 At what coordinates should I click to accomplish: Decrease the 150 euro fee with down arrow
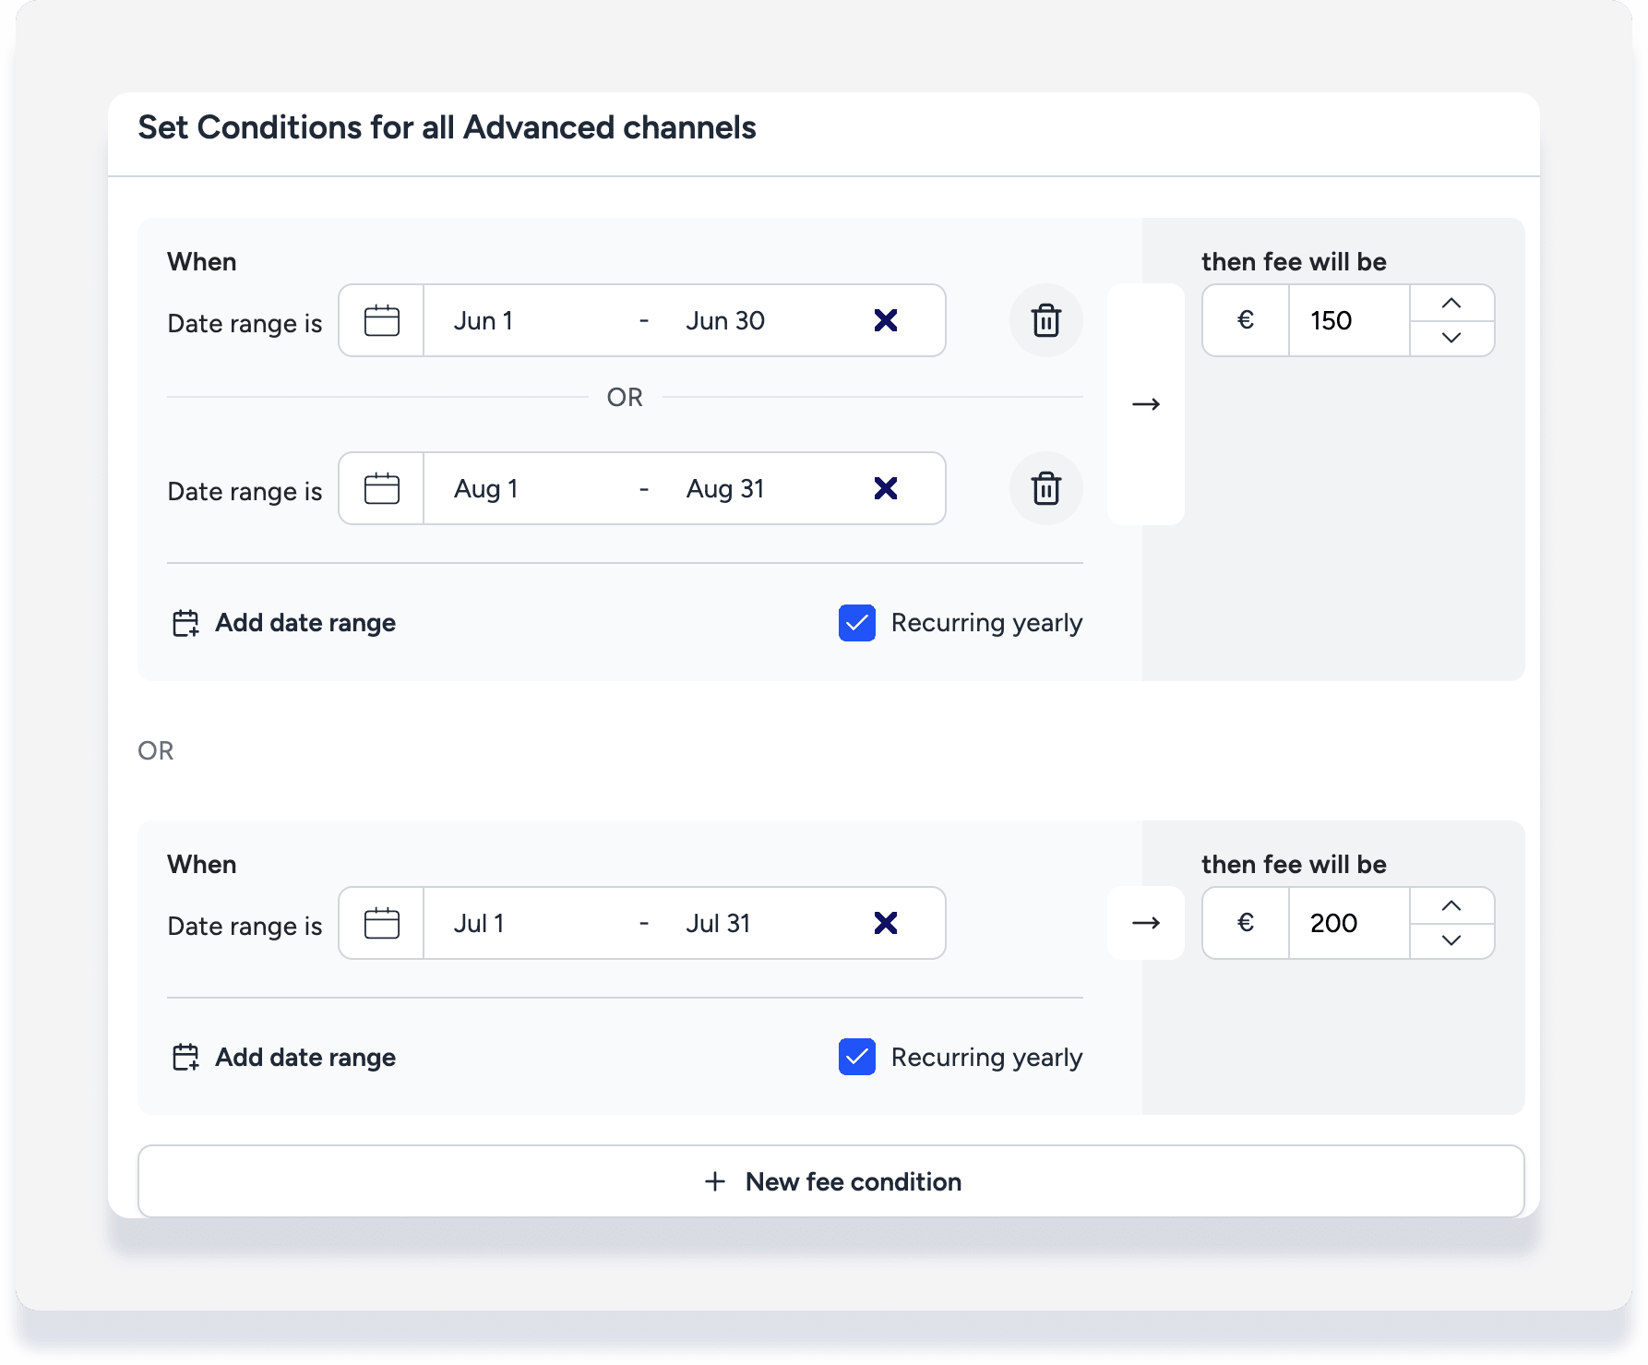(x=1451, y=338)
